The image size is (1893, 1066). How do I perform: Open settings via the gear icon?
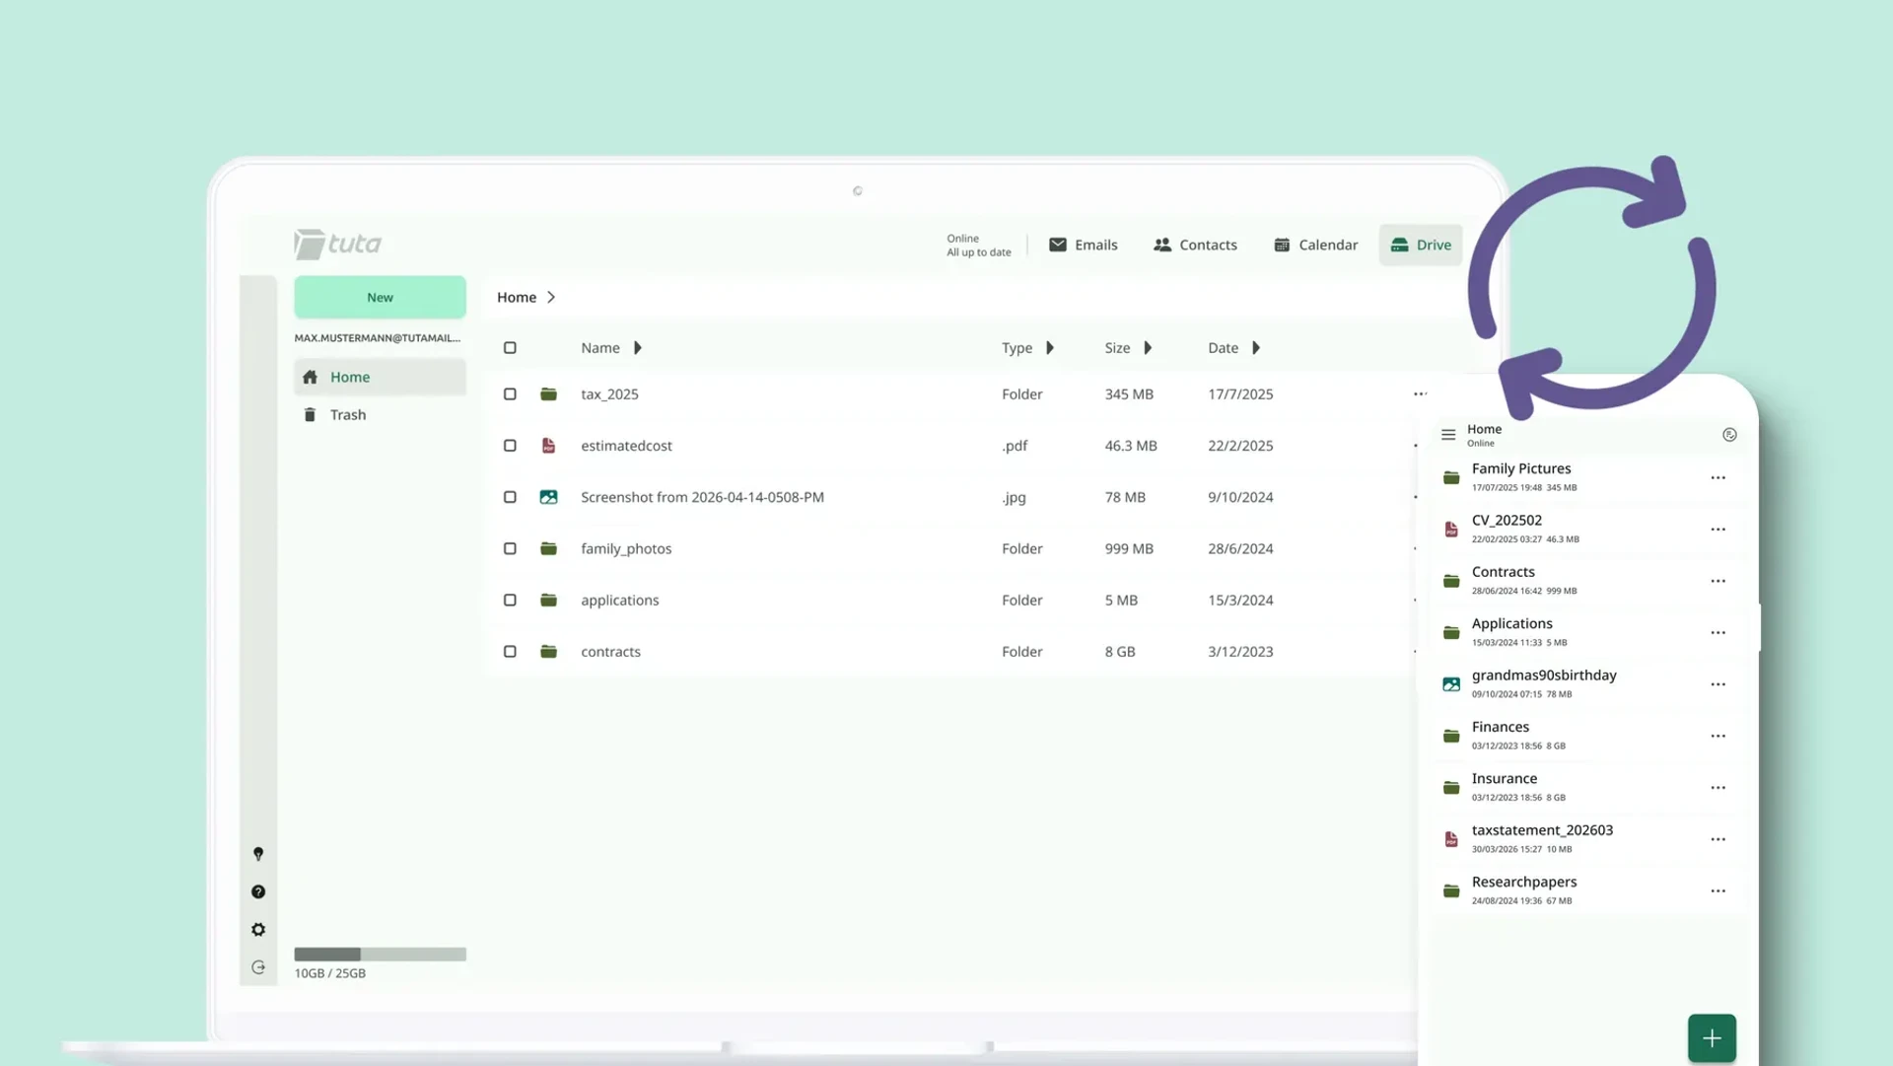click(x=258, y=929)
